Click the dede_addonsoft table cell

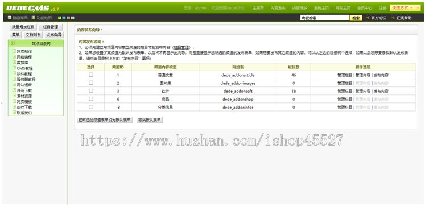click(x=238, y=91)
